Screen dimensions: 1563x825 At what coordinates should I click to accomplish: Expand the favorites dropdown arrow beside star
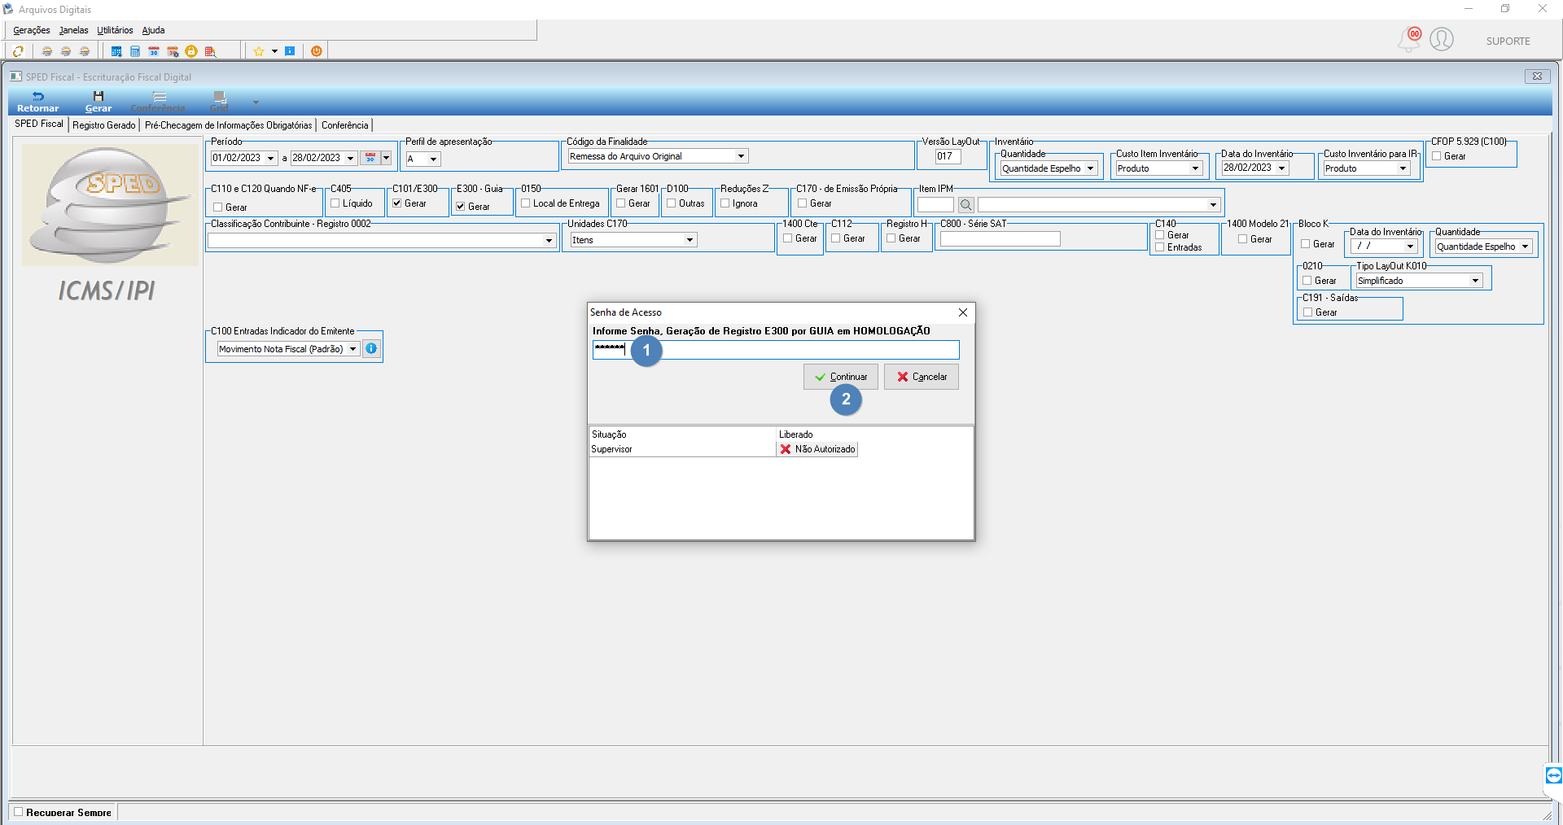[274, 51]
